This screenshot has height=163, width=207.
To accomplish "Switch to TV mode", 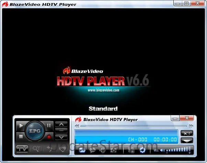I will coord(22,149).
